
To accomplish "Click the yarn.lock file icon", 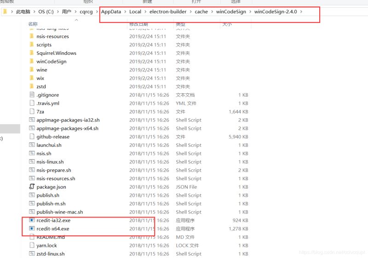I will [x=32, y=245].
